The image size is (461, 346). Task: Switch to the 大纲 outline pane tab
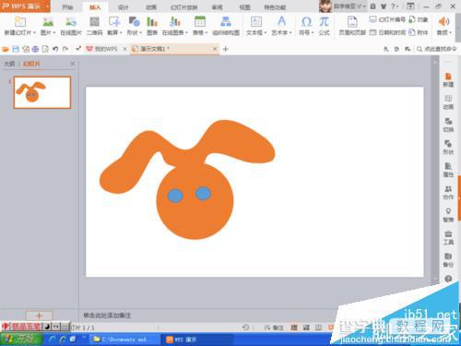9,64
